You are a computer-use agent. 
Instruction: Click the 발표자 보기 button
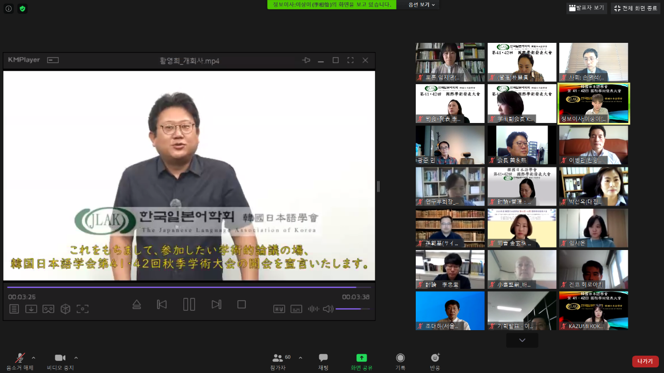point(586,8)
